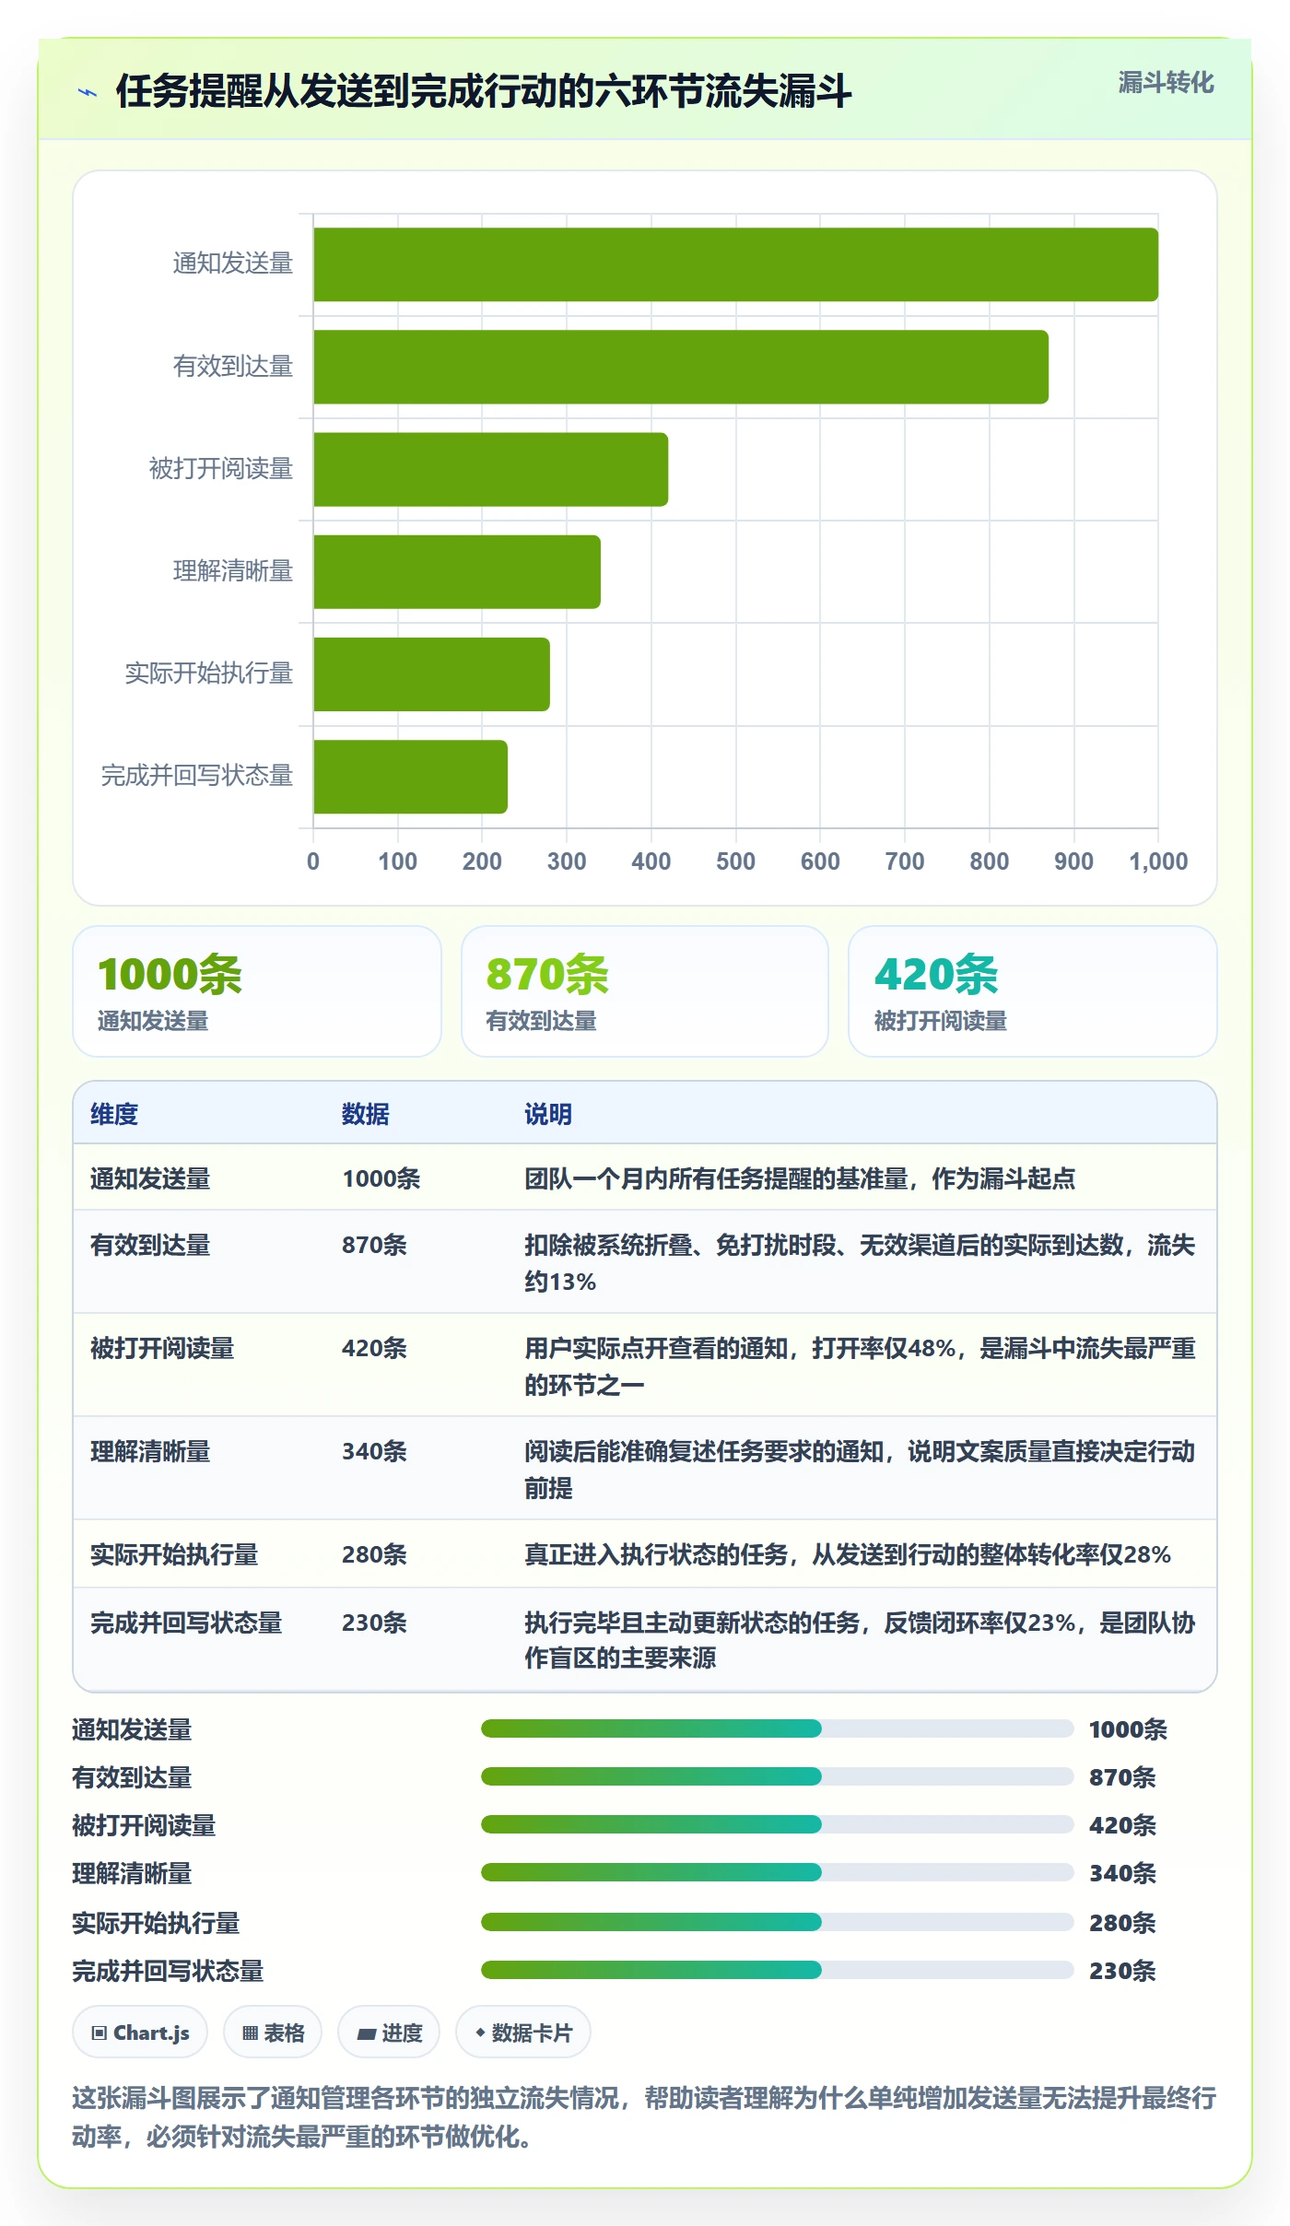1290x2226 pixels.
Task: Click the 数据卡片 chip
Action: click(523, 2033)
